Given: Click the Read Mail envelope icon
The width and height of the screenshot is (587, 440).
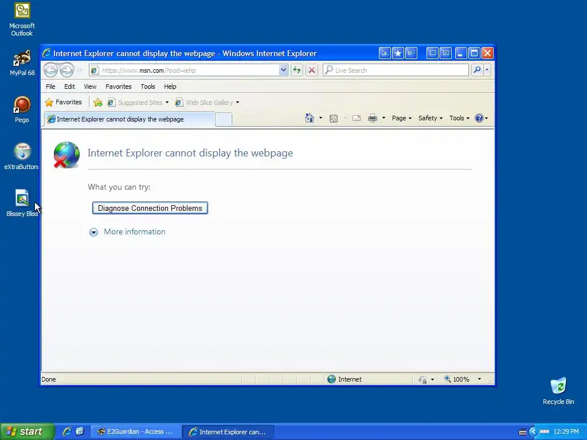Looking at the screenshot, I should click(x=357, y=118).
